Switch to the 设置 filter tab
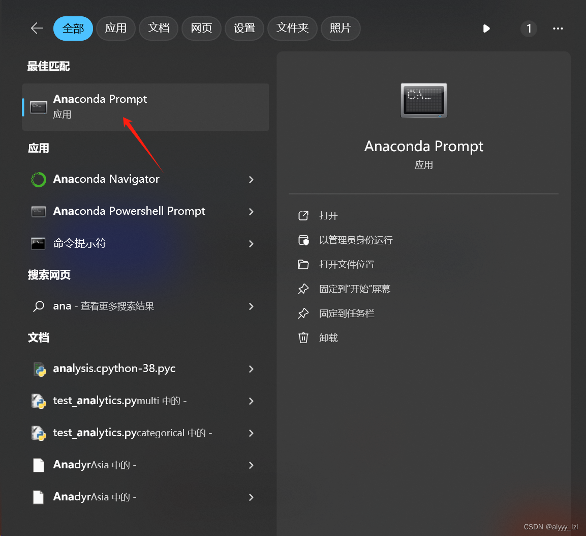The width and height of the screenshot is (586, 536). (x=244, y=29)
